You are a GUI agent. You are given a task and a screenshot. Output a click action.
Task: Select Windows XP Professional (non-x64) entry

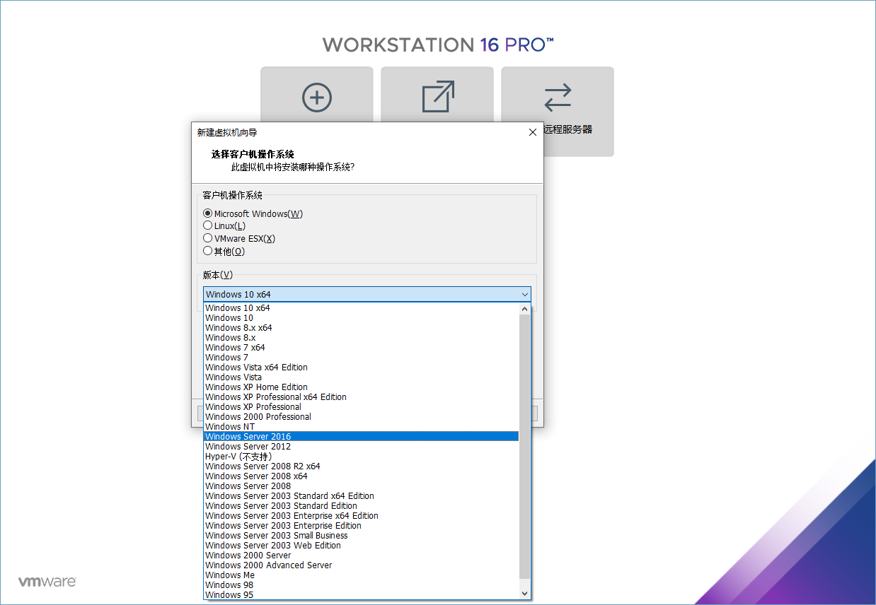(x=361, y=407)
